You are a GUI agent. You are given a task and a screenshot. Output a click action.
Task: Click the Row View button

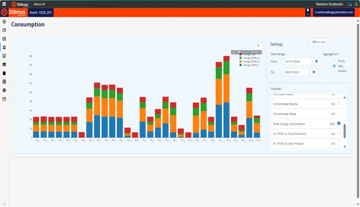(x=319, y=42)
